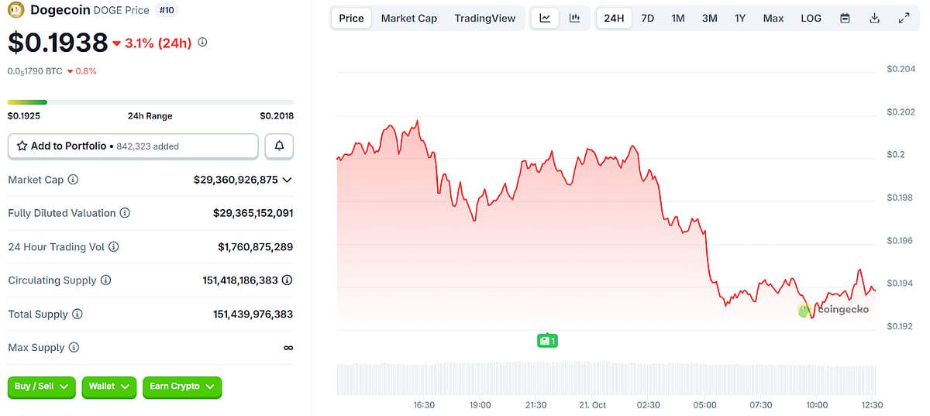Click the bell price alert icon
The height and width of the screenshot is (416, 930).
point(279,146)
